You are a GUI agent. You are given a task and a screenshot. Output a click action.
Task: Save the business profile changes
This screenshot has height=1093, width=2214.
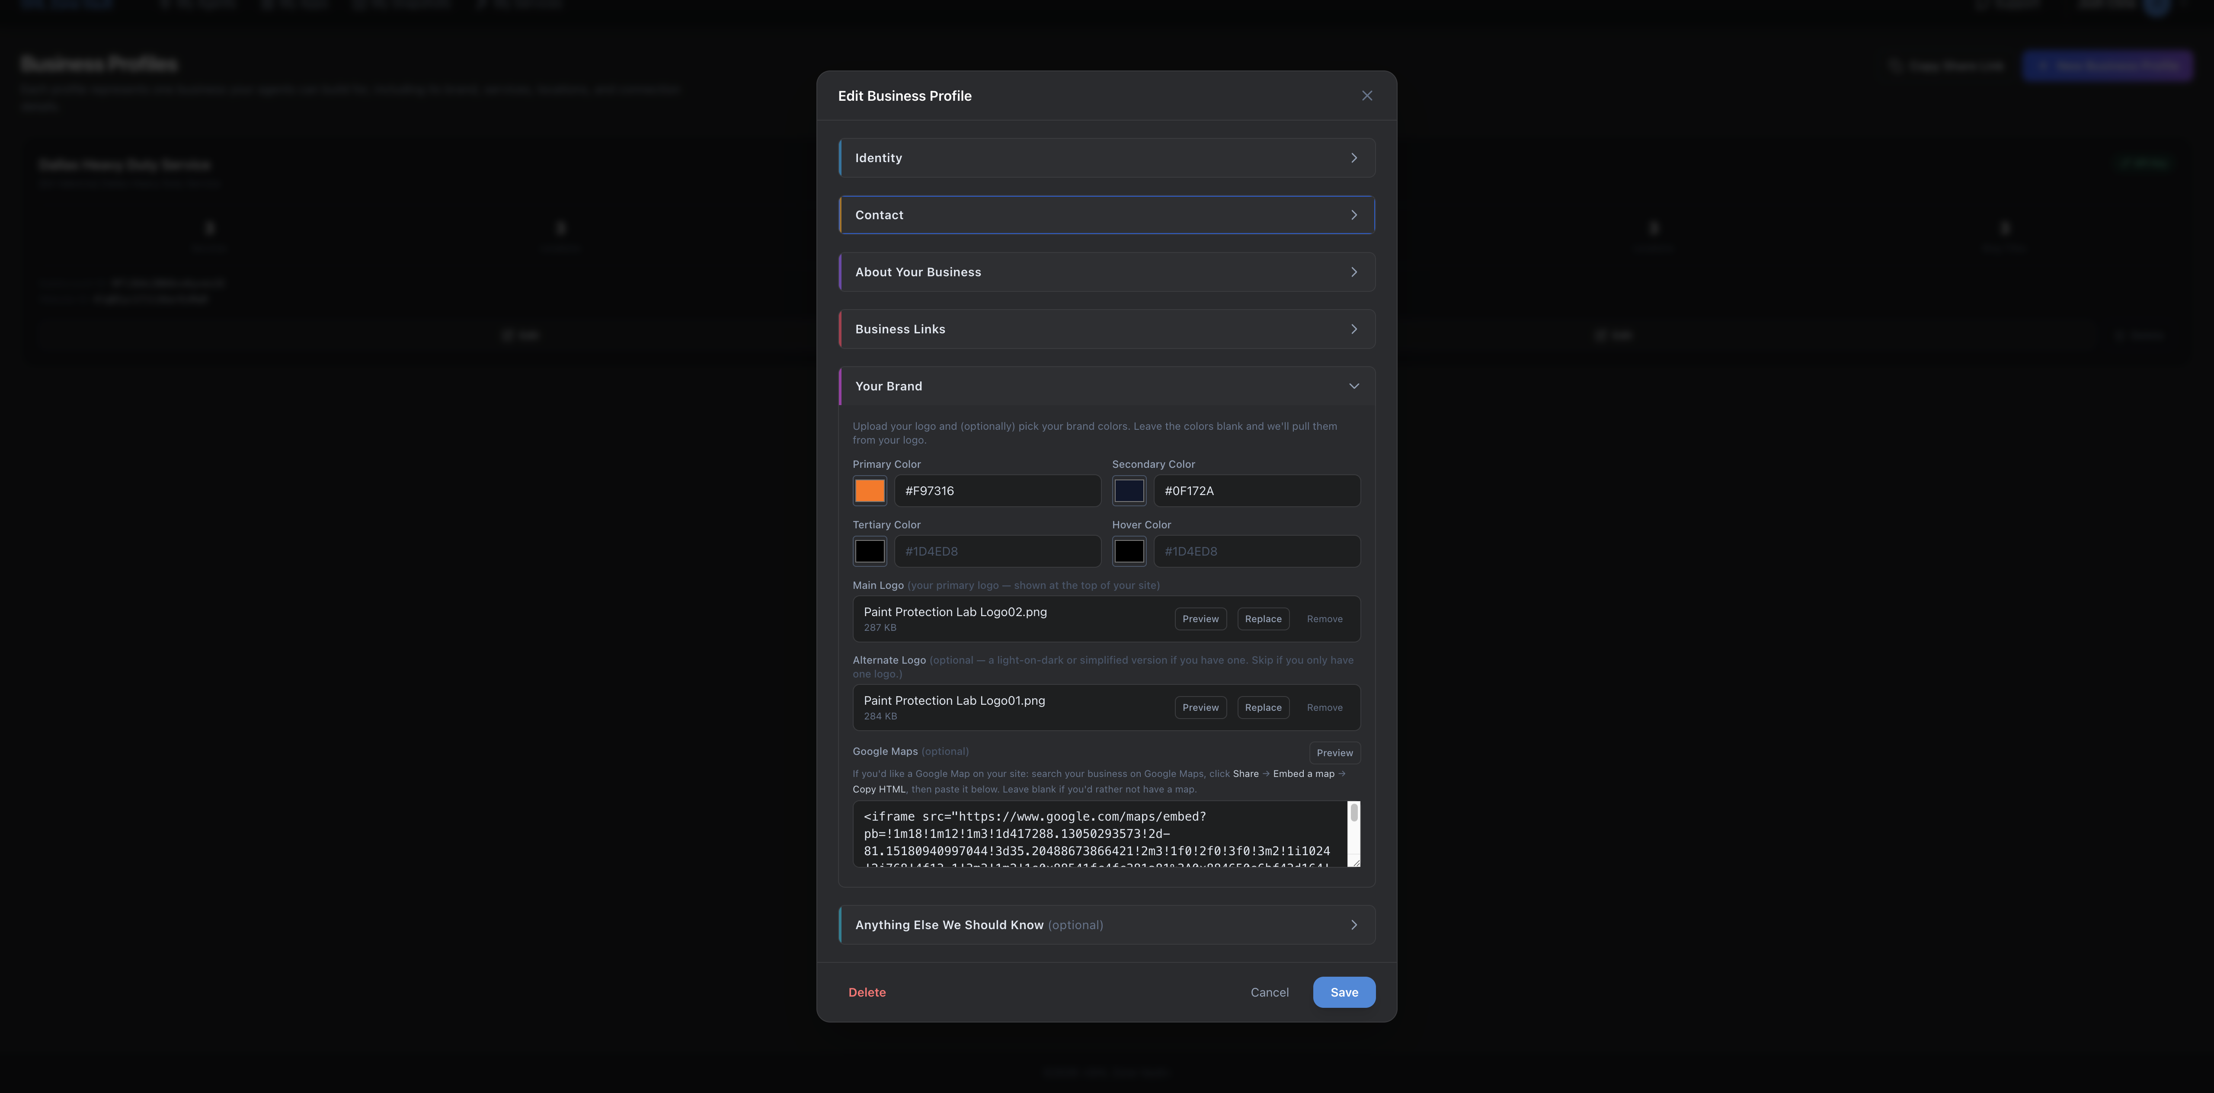(1344, 992)
